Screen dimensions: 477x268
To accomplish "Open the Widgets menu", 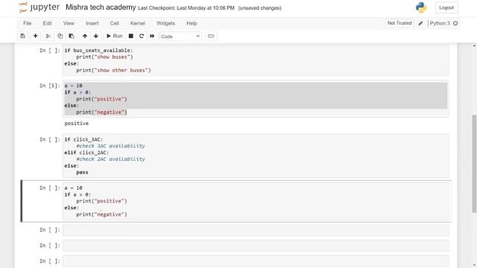I will [x=165, y=23].
